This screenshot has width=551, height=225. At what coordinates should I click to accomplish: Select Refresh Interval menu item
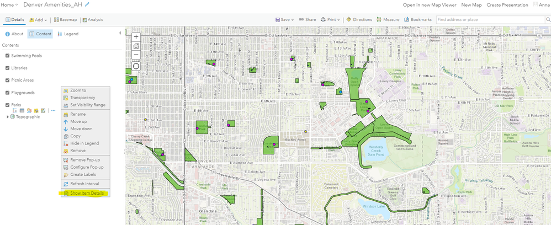pyautogui.click(x=84, y=184)
